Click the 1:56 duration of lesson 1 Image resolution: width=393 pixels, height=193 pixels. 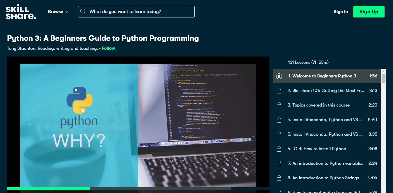coord(373,76)
